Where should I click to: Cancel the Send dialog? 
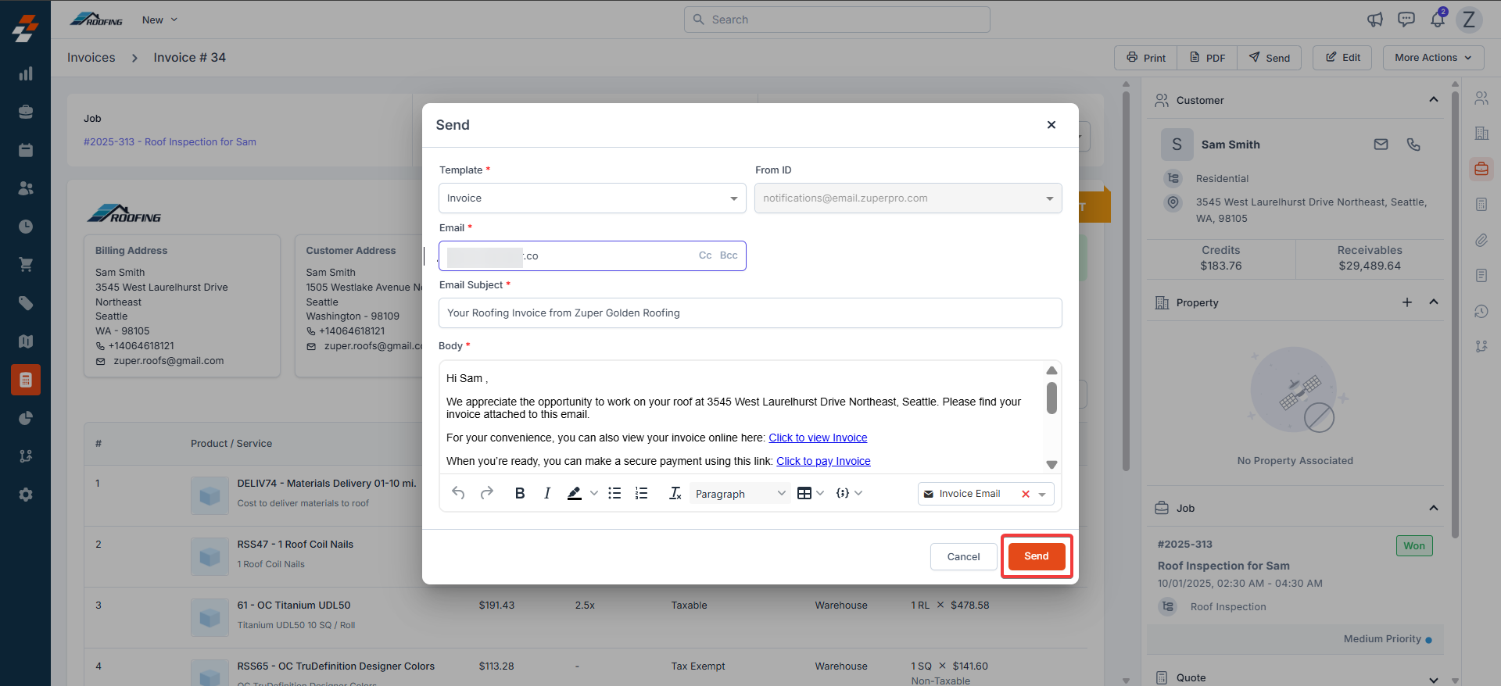963,557
